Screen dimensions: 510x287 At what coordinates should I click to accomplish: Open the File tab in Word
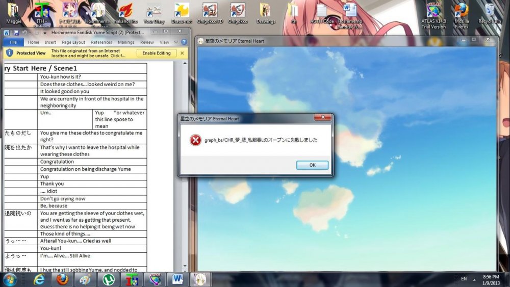coord(13,42)
